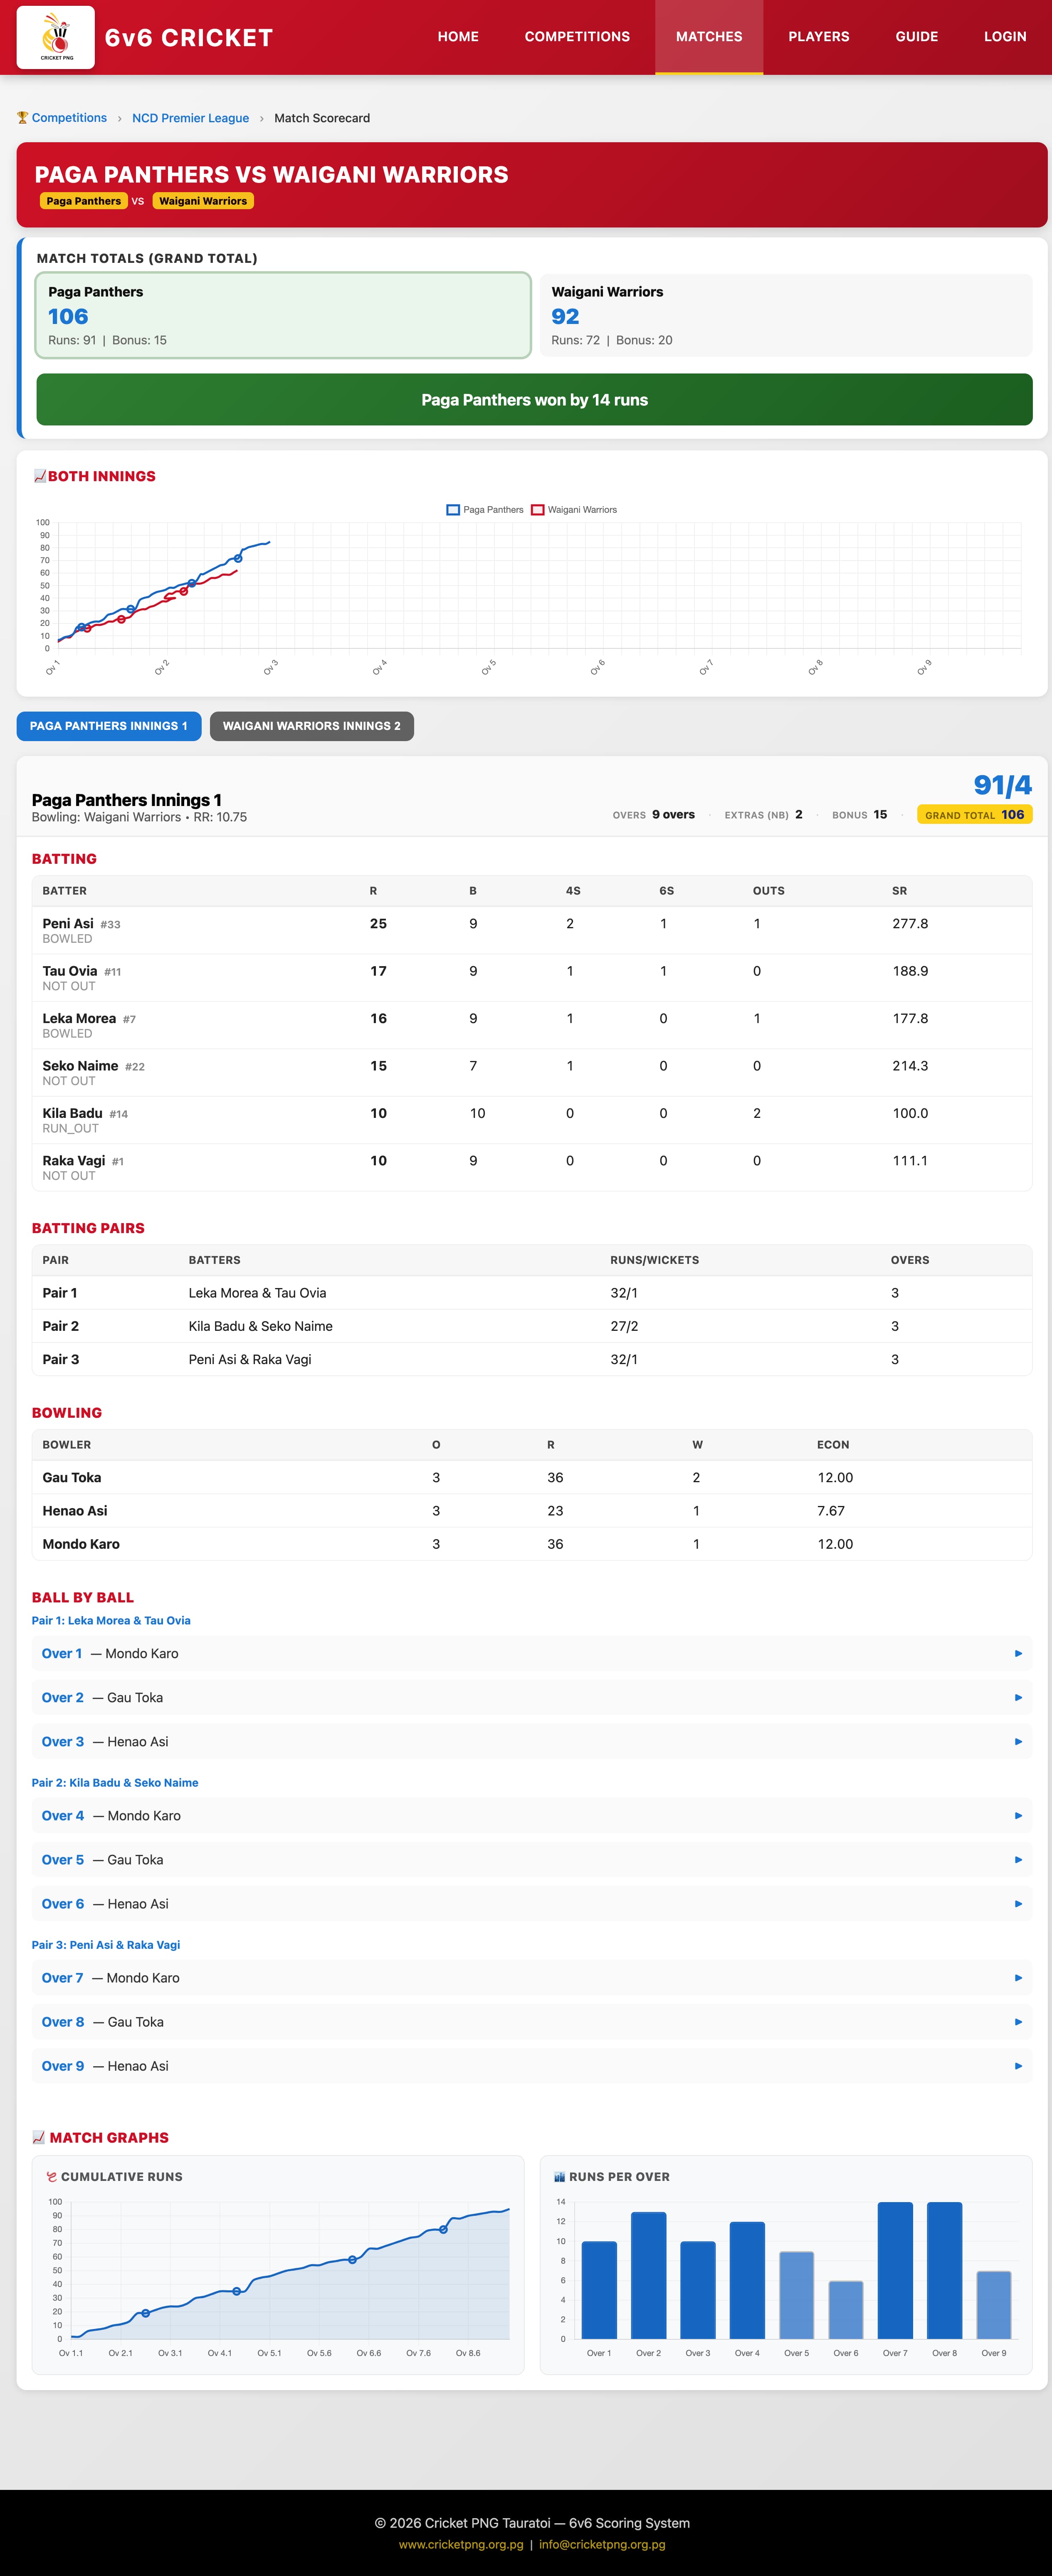Click batter name Peni Asi
Screen dimensions: 1052x2576
pos(68,924)
